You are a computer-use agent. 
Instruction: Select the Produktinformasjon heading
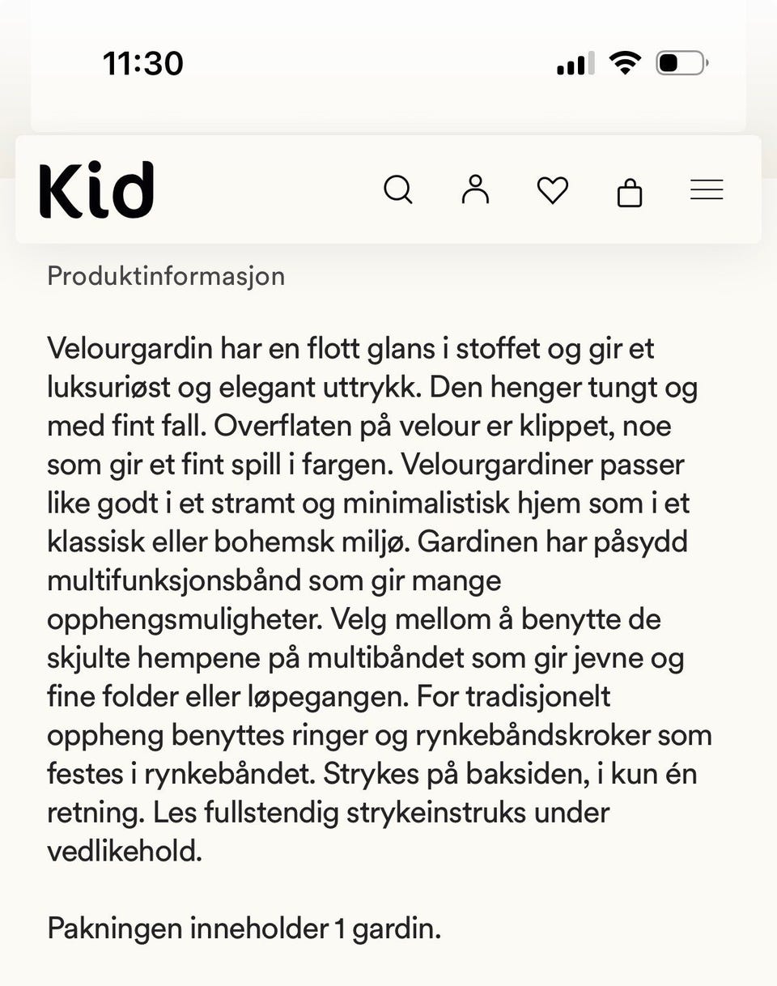pos(166,276)
